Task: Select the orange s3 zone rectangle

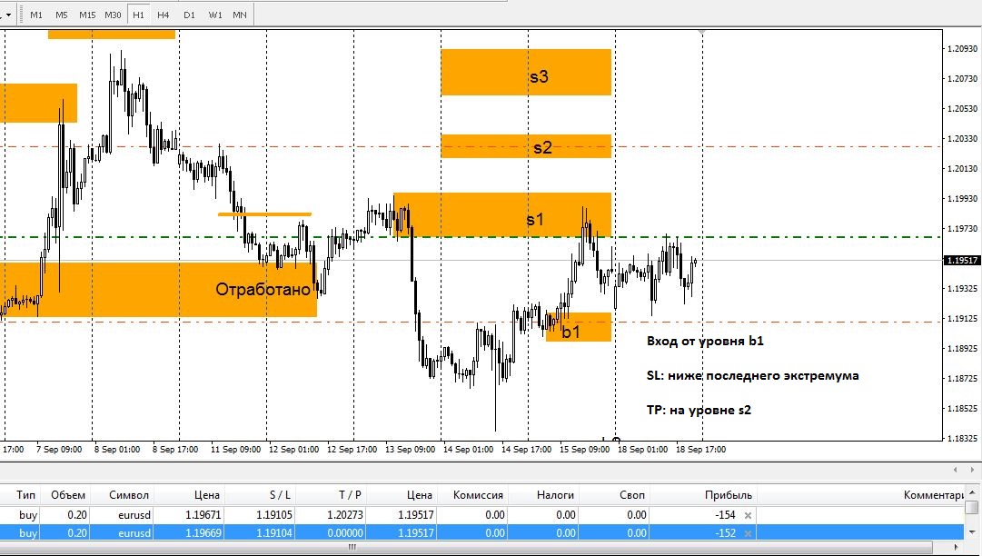Action: [526, 72]
